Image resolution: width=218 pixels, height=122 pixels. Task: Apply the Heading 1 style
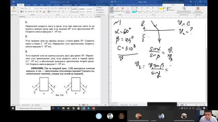[89, 10]
